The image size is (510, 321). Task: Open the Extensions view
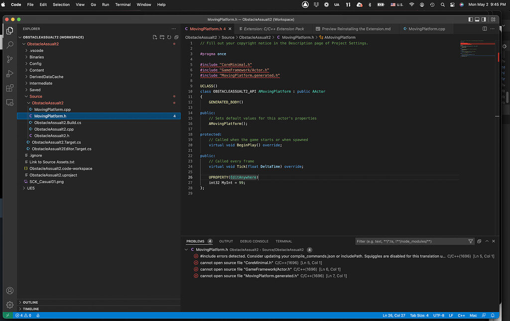click(x=9, y=88)
